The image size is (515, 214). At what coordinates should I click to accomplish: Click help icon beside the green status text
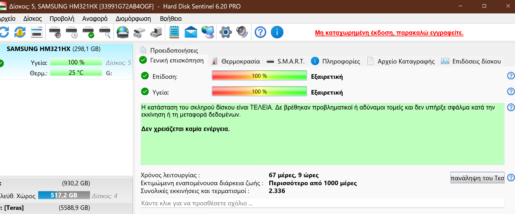click(511, 107)
